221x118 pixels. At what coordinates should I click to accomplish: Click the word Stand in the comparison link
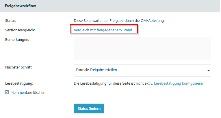127,30
